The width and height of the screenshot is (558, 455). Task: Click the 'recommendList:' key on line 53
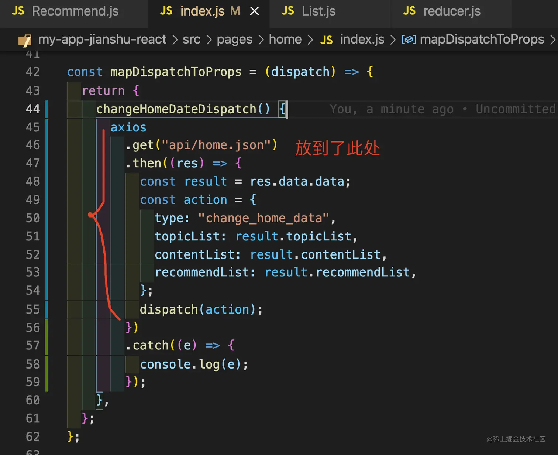pyautogui.click(x=205, y=272)
